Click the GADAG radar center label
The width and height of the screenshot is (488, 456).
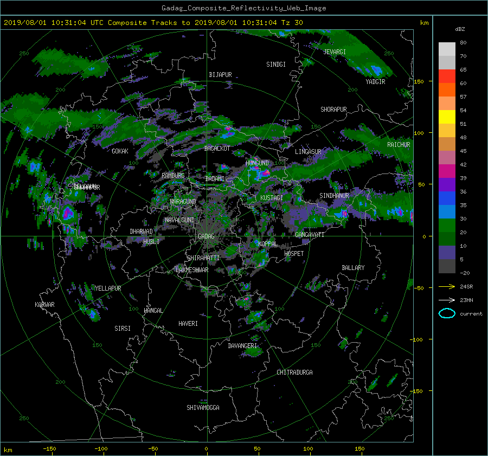point(206,236)
